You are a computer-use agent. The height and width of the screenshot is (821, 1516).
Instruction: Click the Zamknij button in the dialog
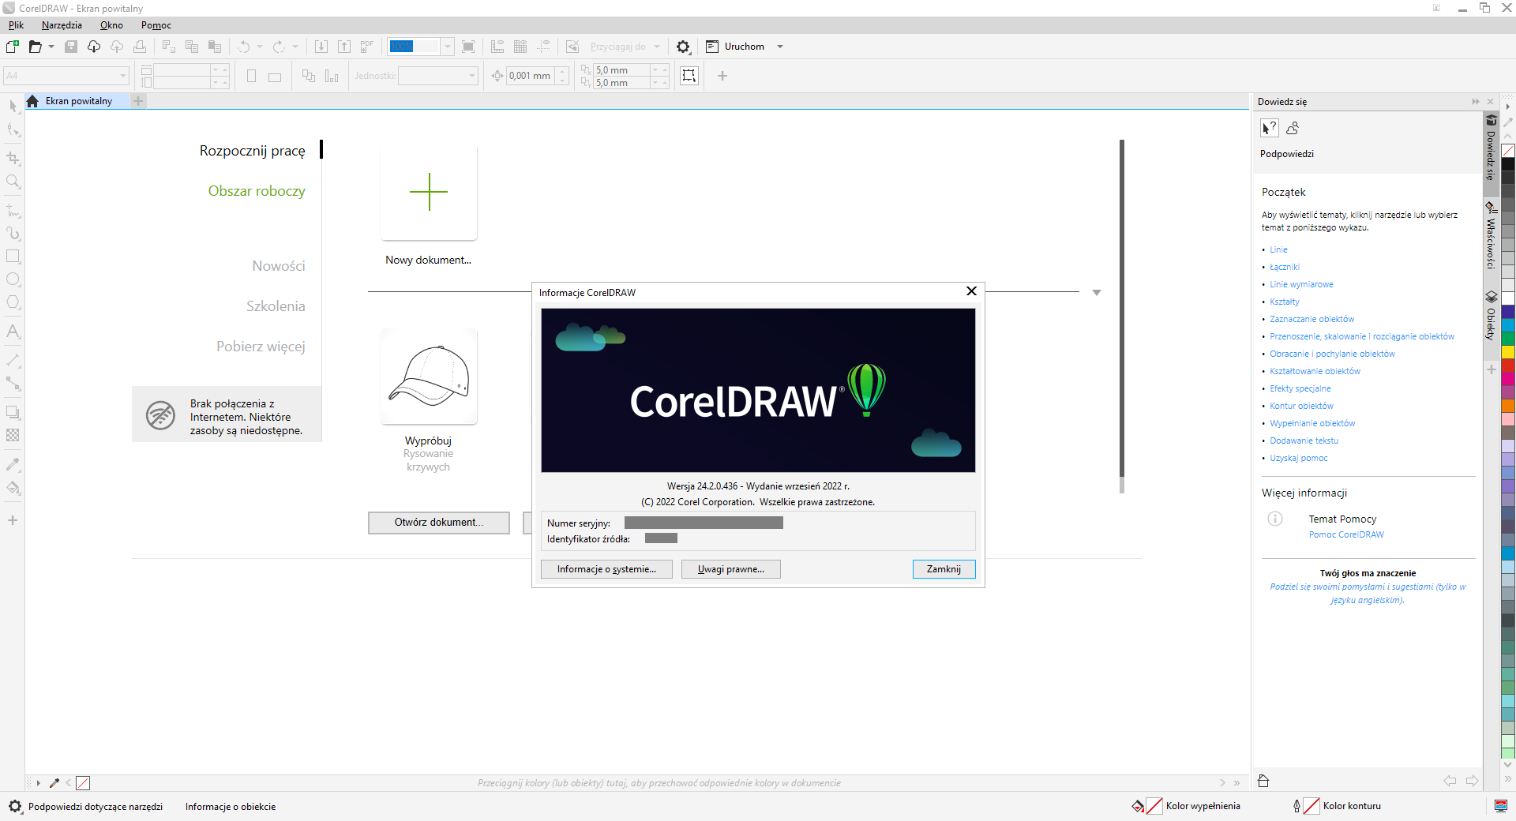(944, 569)
